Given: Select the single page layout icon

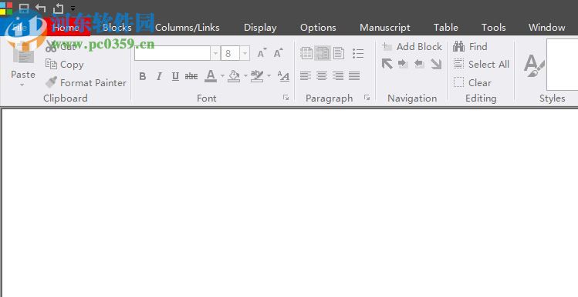Looking at the screenshot, I should pos(339,54).
